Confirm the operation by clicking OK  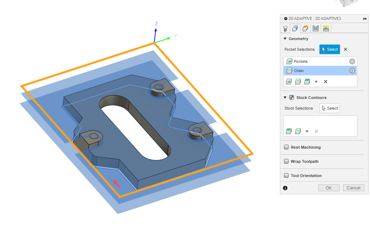(x=328, y=188)
